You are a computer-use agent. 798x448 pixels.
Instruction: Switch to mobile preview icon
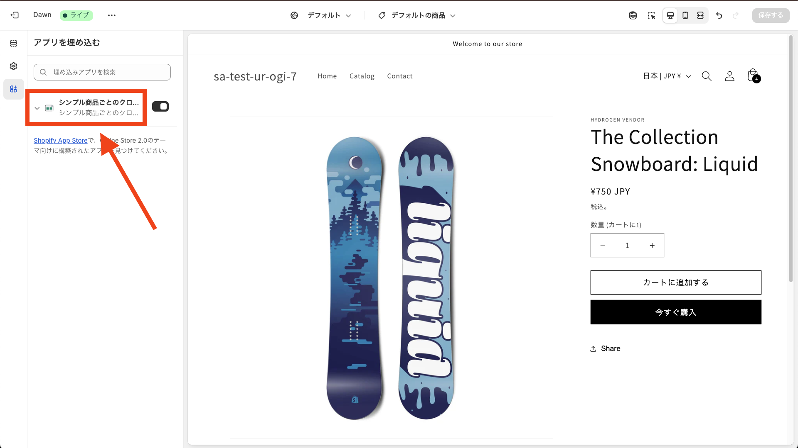(x=685, y=15)
